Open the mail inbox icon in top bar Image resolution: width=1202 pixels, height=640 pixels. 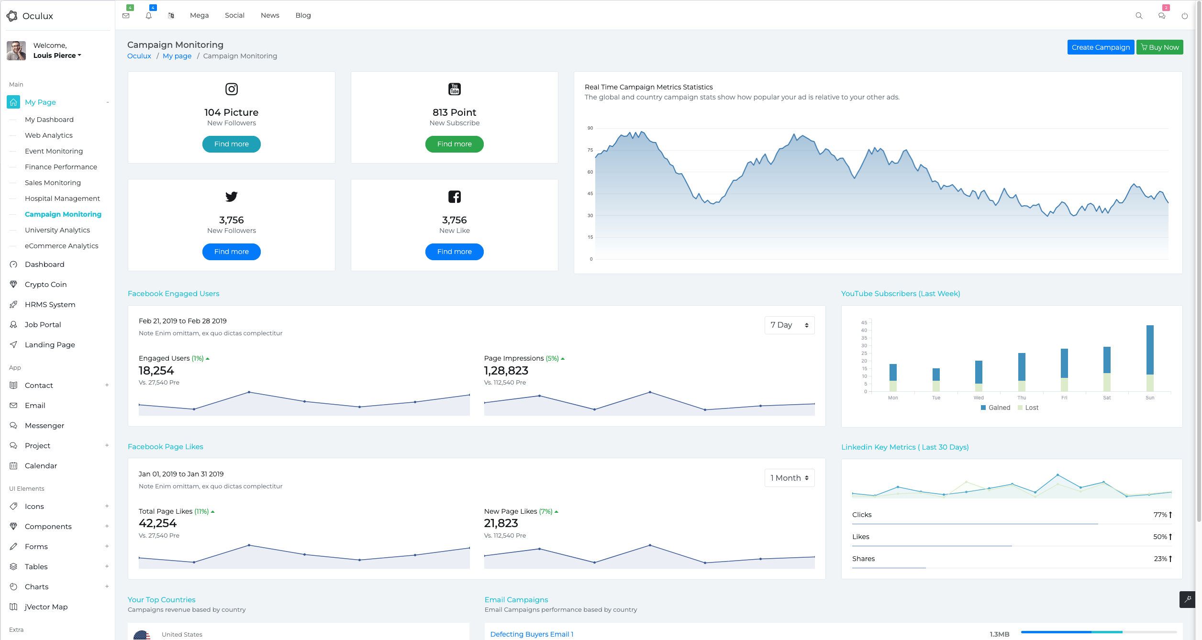pos(126,16)
